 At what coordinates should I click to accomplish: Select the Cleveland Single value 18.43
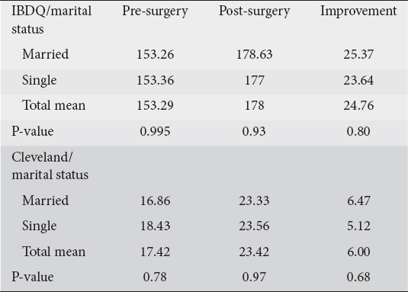[x=155, y=226]
